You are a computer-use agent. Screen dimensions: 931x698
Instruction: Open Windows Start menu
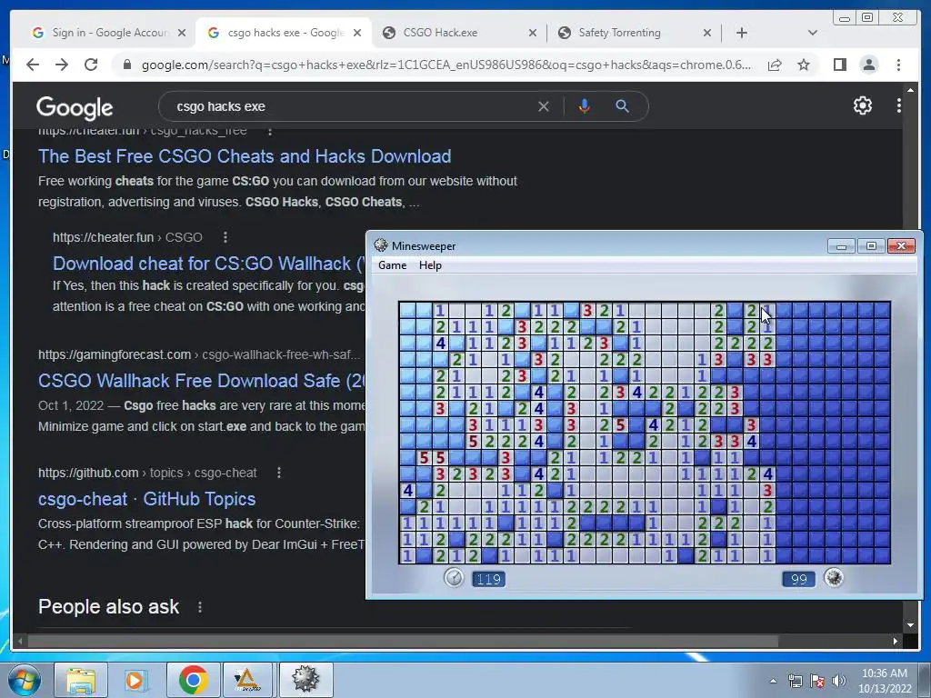pyautogui.click(x=24, y=680)
